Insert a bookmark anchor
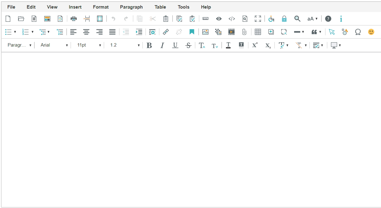Viewport: 381px width, 208px height. [192, 32]
